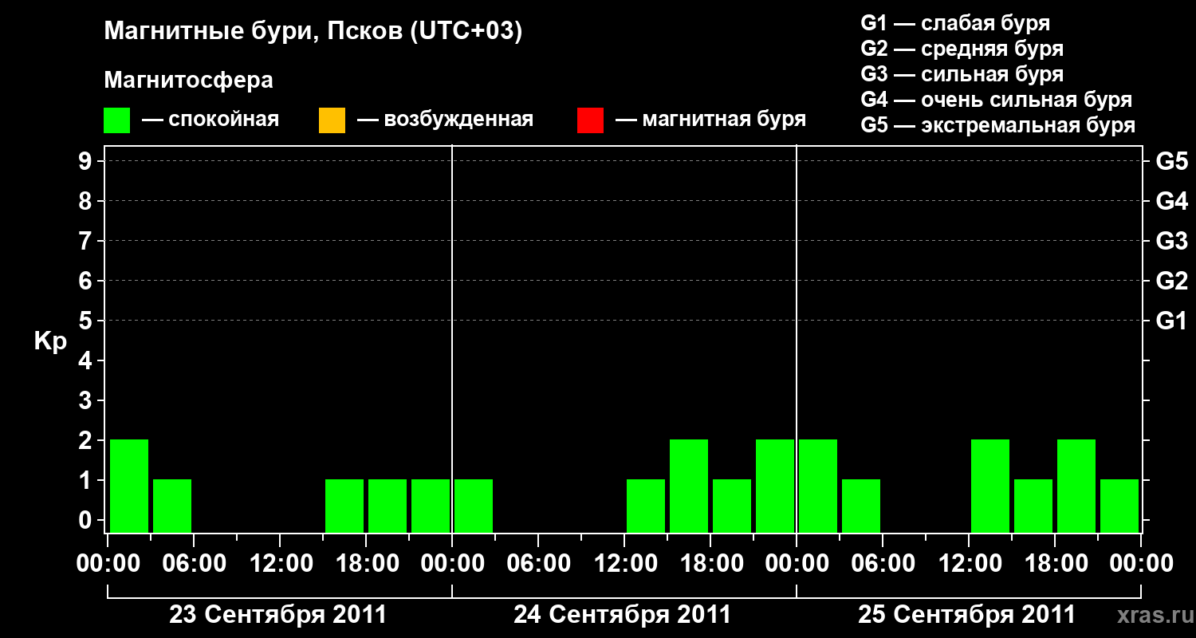Click the red 'магнитная буря' legend swatch
1196x638 pixels.
click(590, 120)
